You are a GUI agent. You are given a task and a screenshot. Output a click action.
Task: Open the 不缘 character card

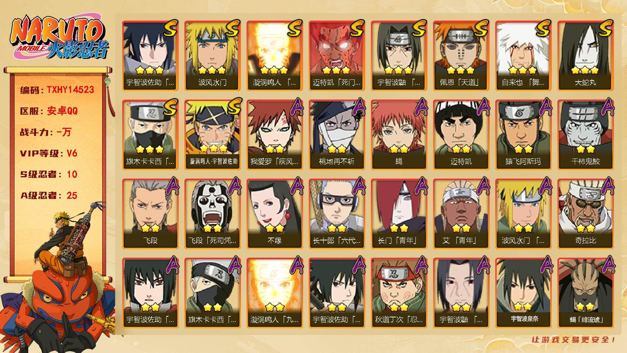[x=274, y=214]
